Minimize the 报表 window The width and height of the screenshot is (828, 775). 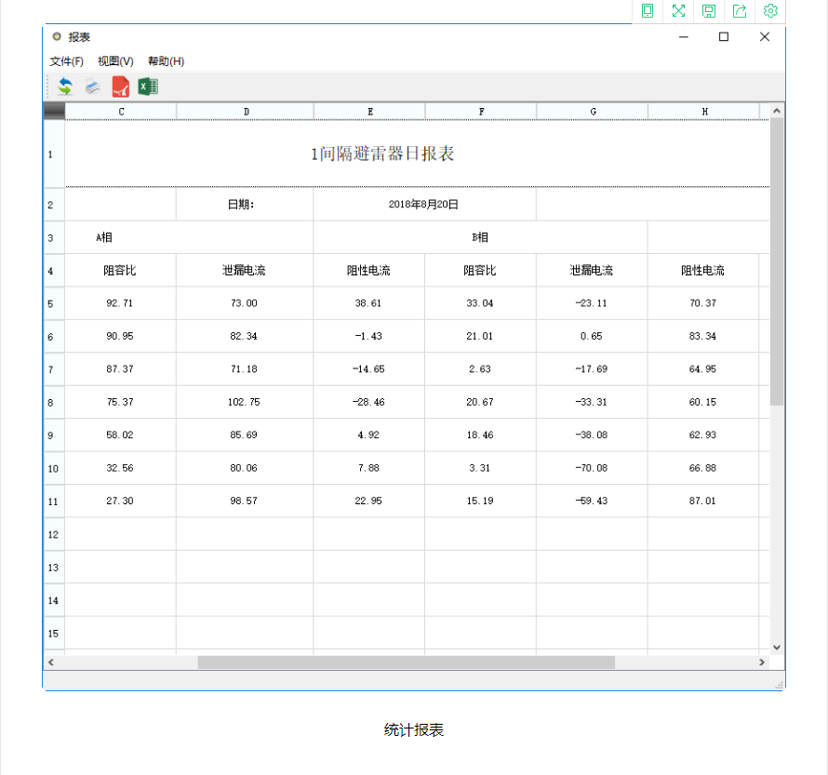click(683, 37)
